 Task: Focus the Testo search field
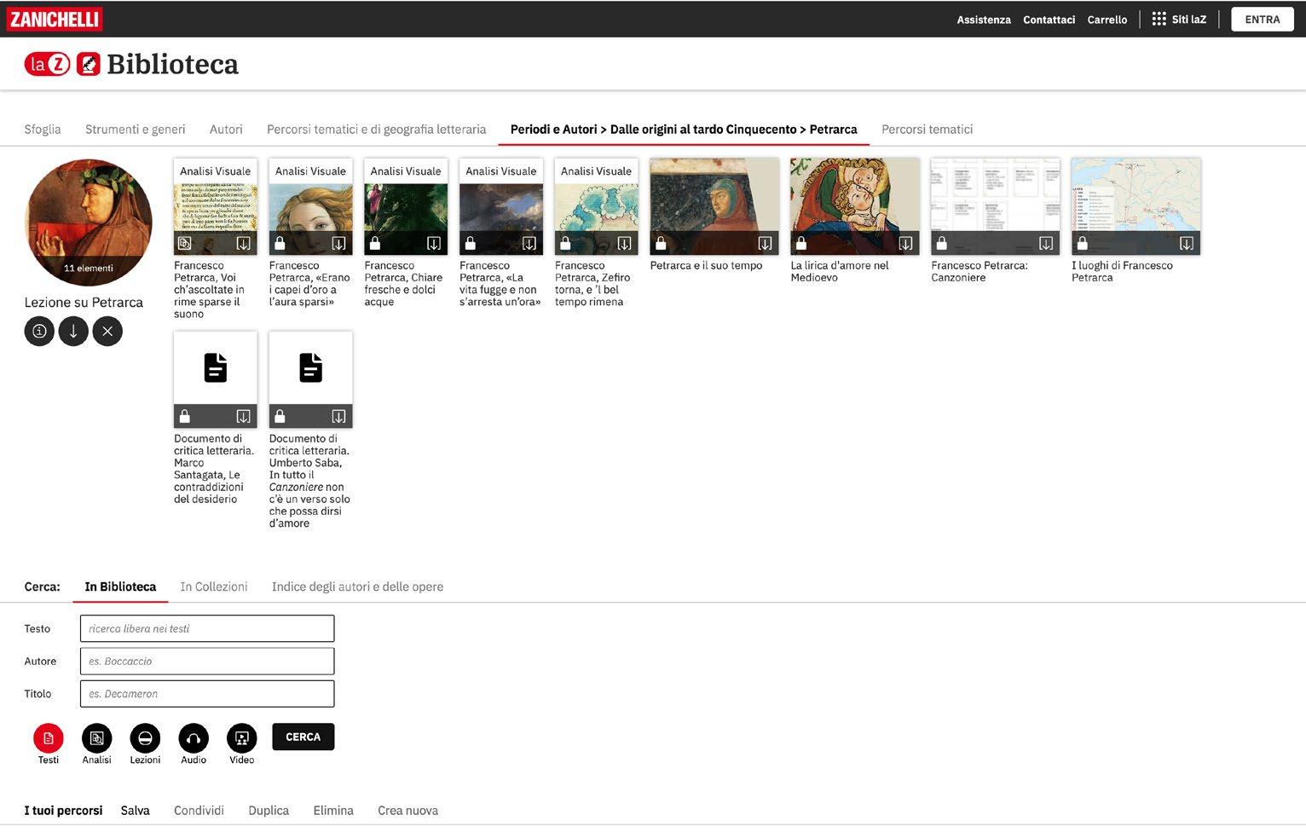click(207, 628)
